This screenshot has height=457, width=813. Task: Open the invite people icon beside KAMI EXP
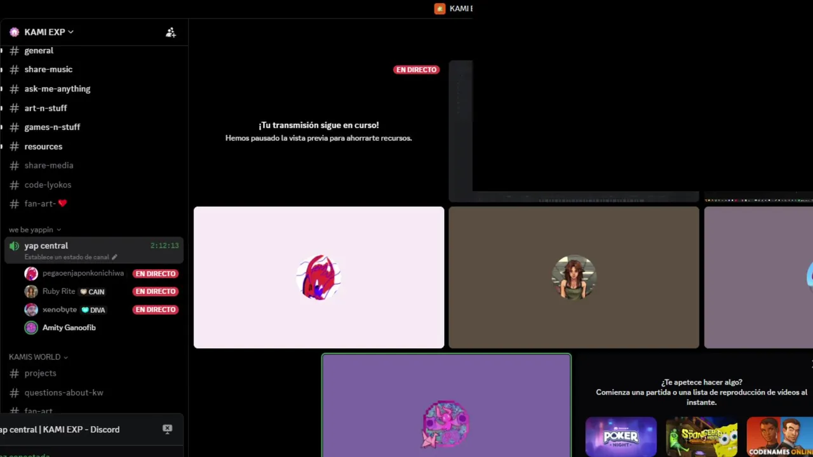pos(170,32)
